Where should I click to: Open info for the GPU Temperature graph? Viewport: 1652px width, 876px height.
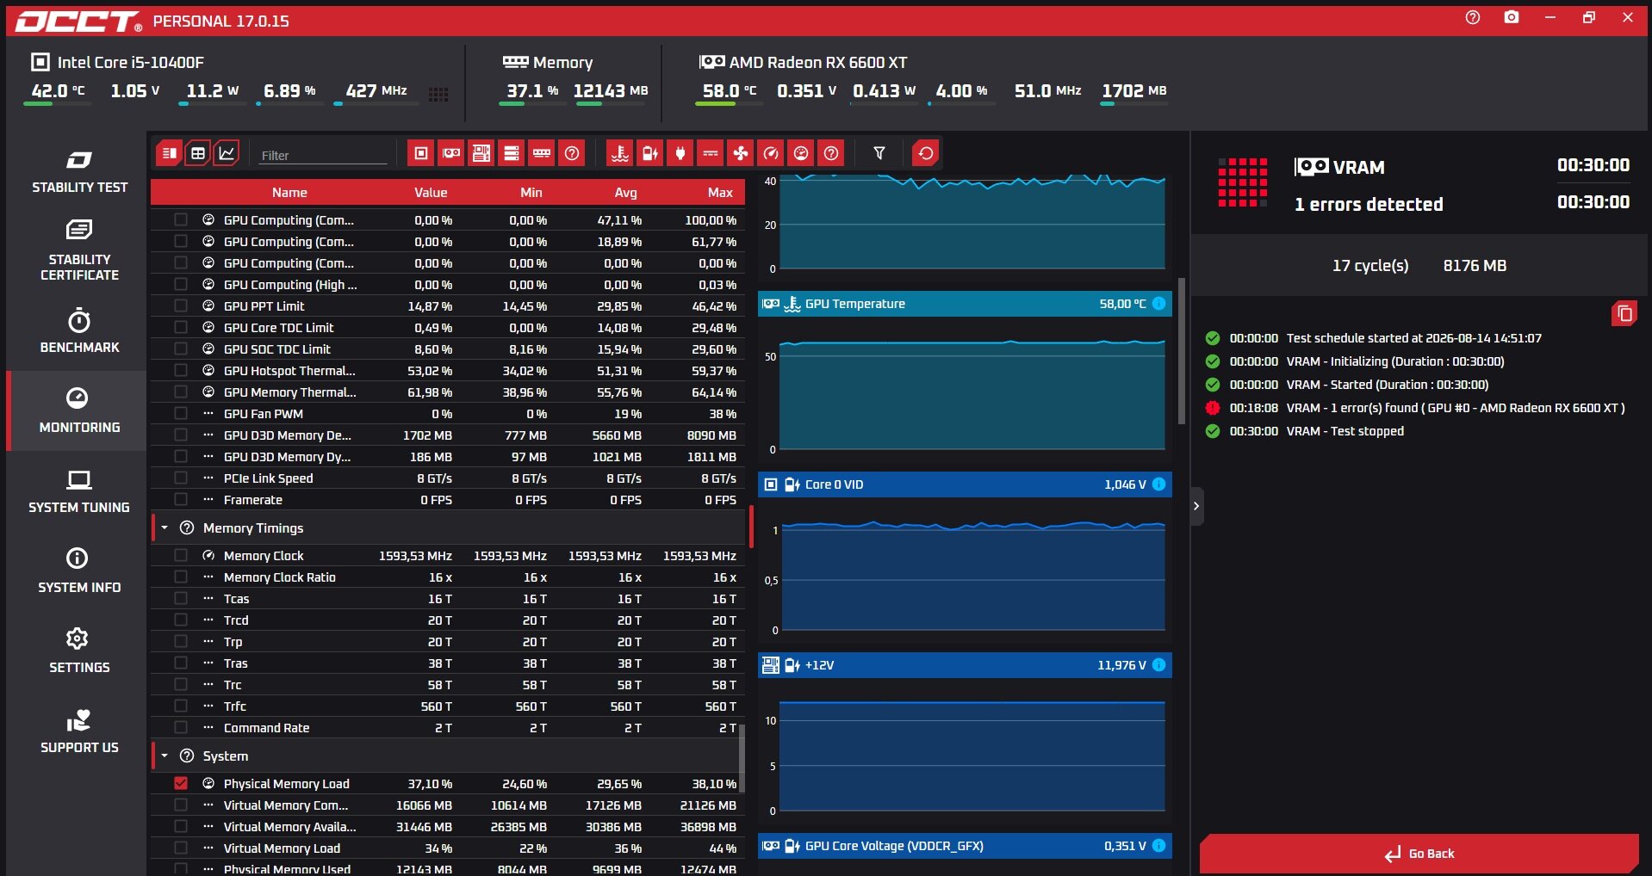(1159, 304)
